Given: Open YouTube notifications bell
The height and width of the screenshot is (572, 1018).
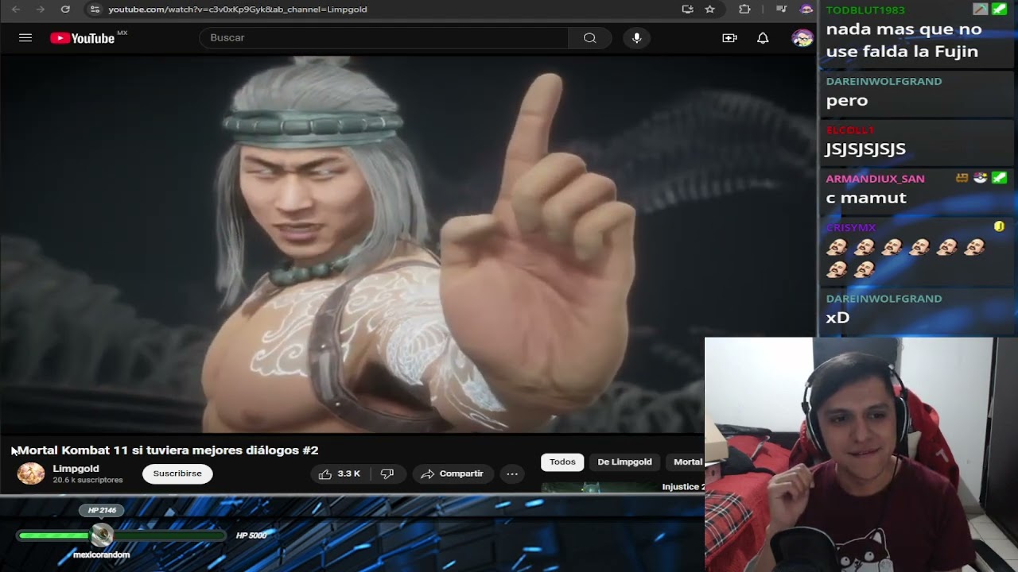Looking at the screenshot, I should 763,37.
